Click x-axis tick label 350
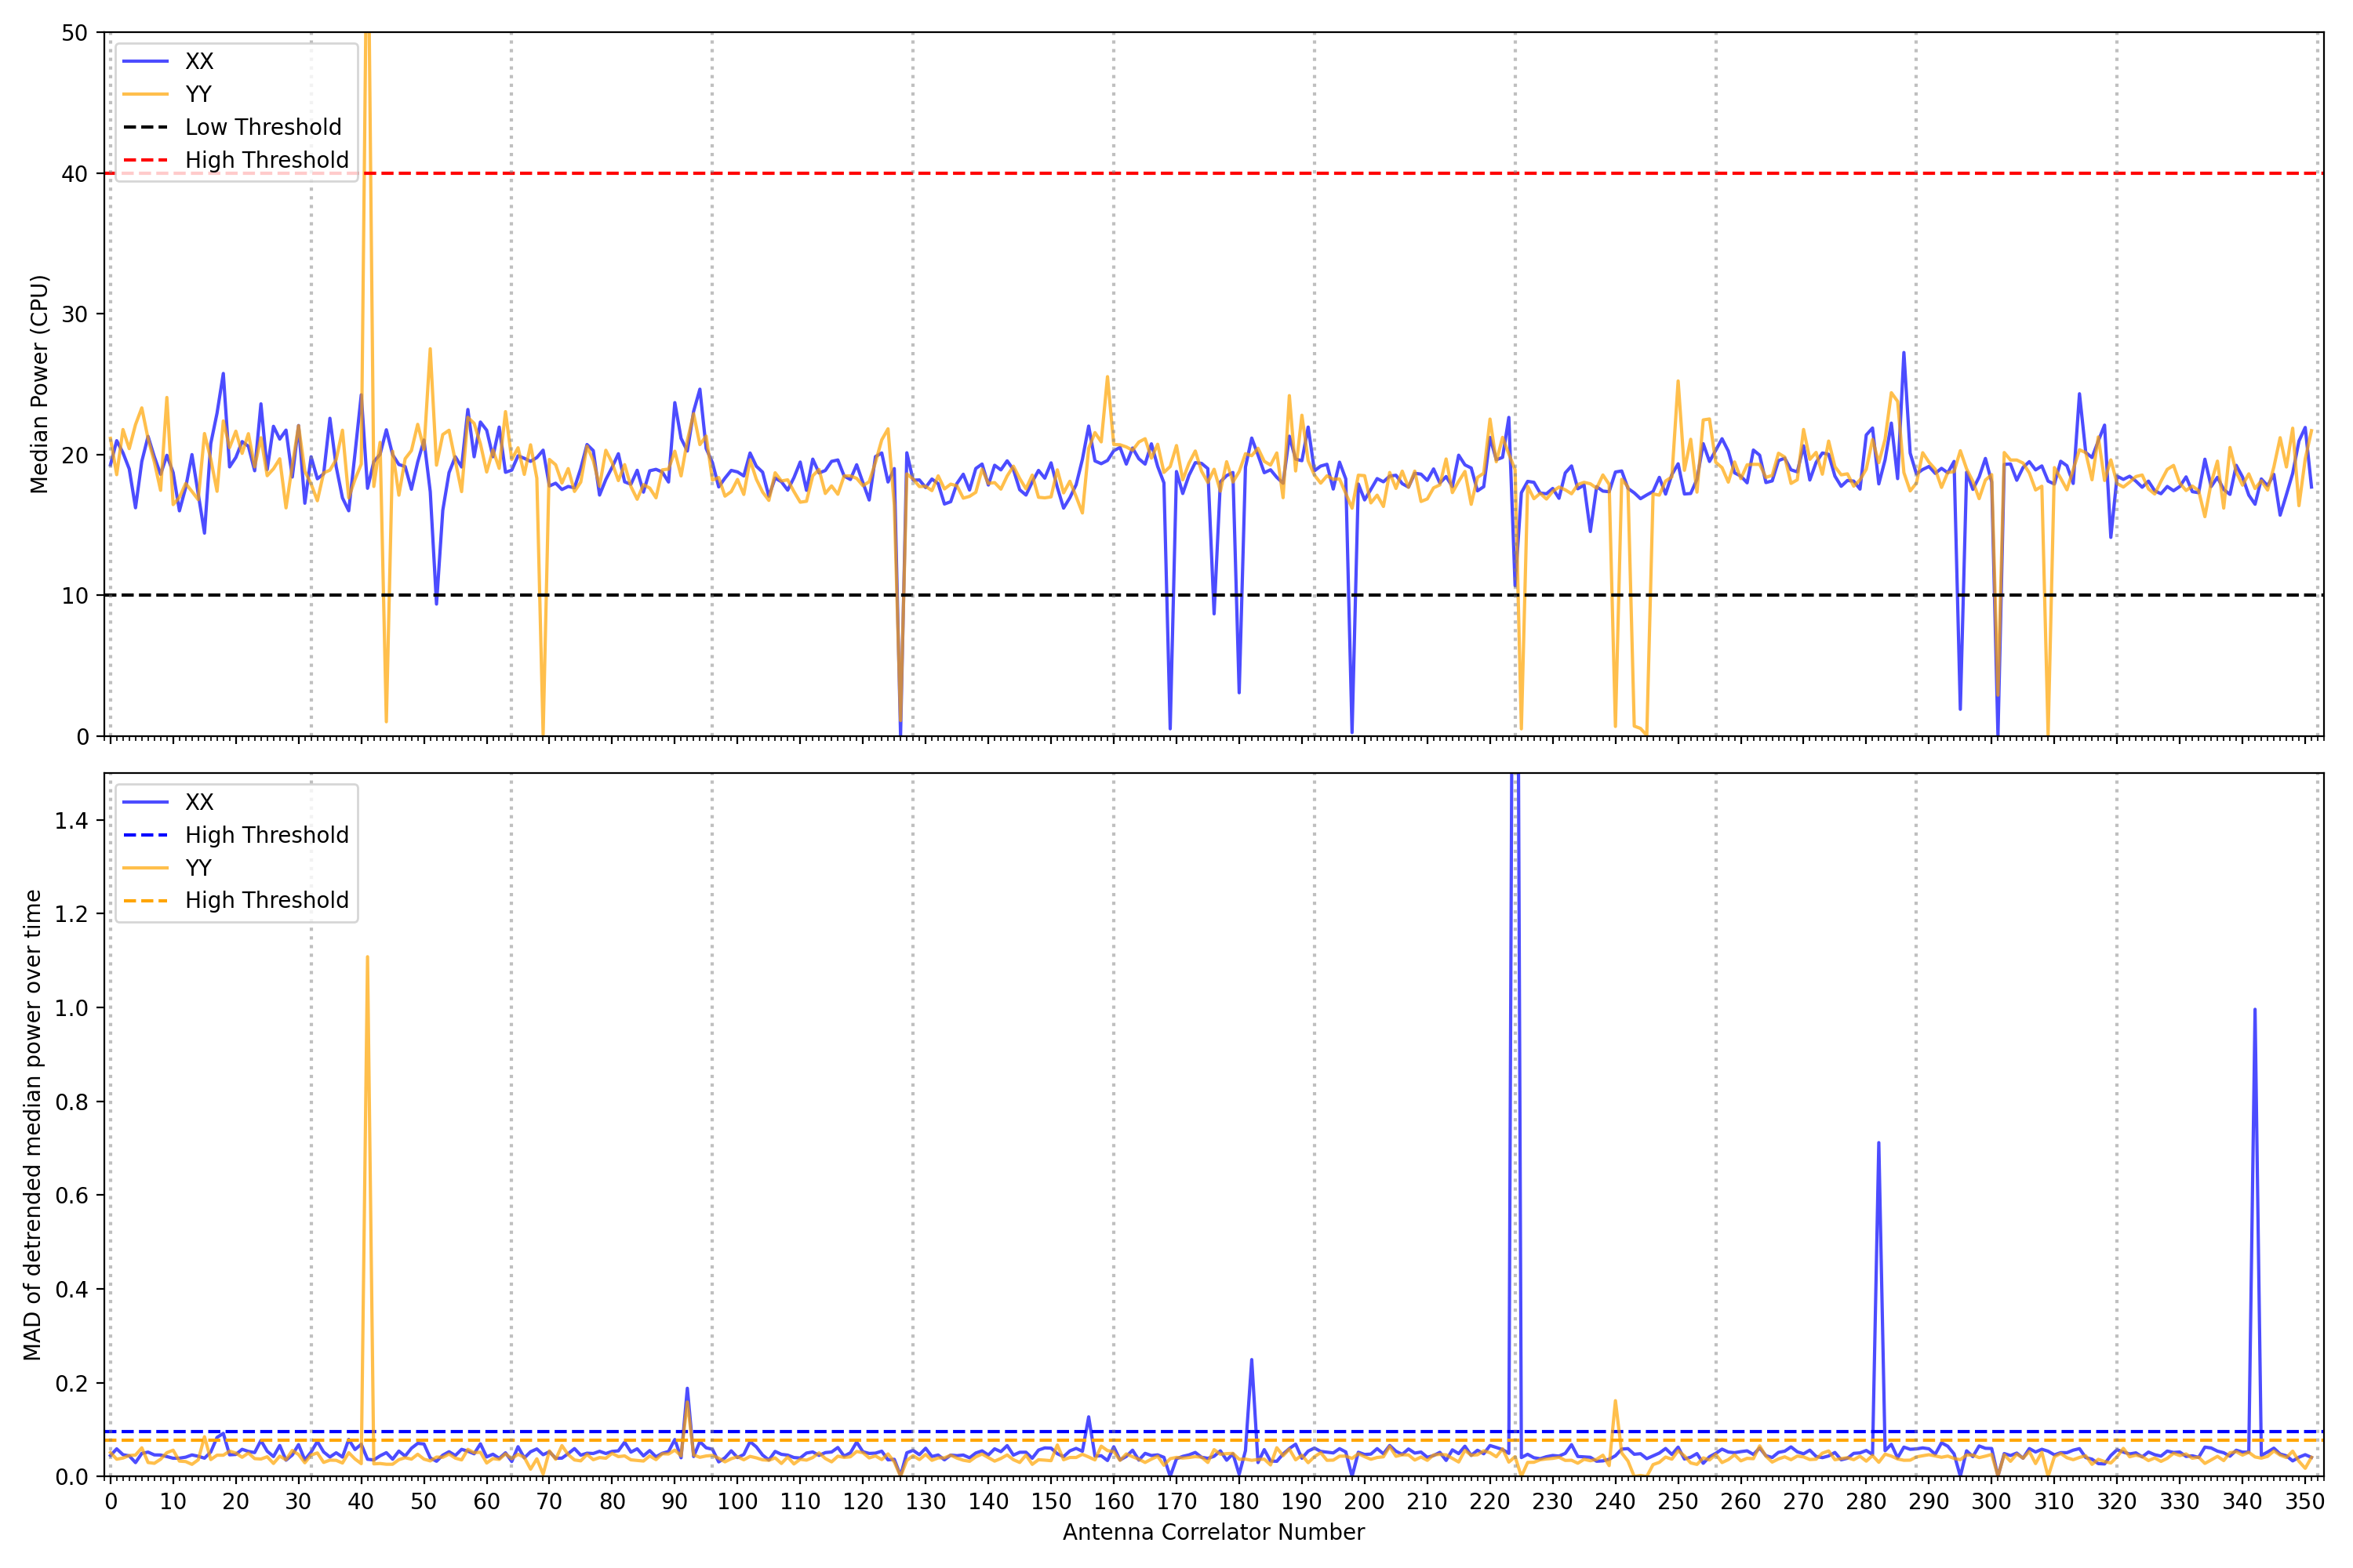Viewport: 2353px width, 1568px height. point(2304,1501)
